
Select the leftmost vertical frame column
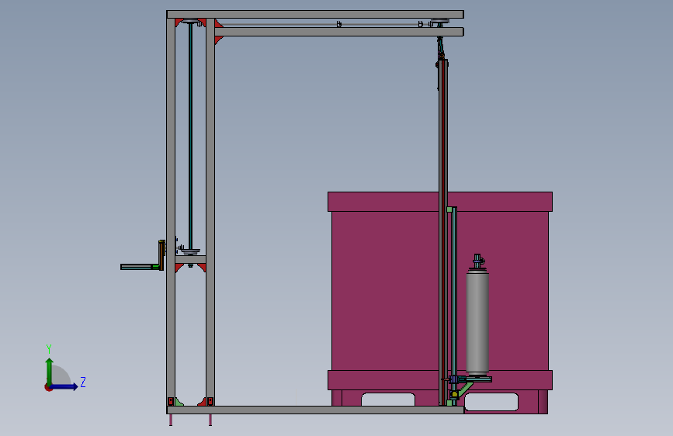tap(171, 212)
